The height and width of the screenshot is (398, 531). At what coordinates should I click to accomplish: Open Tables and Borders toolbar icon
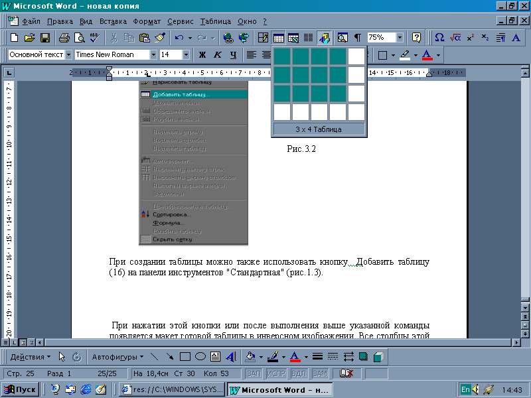pos(263,38)
